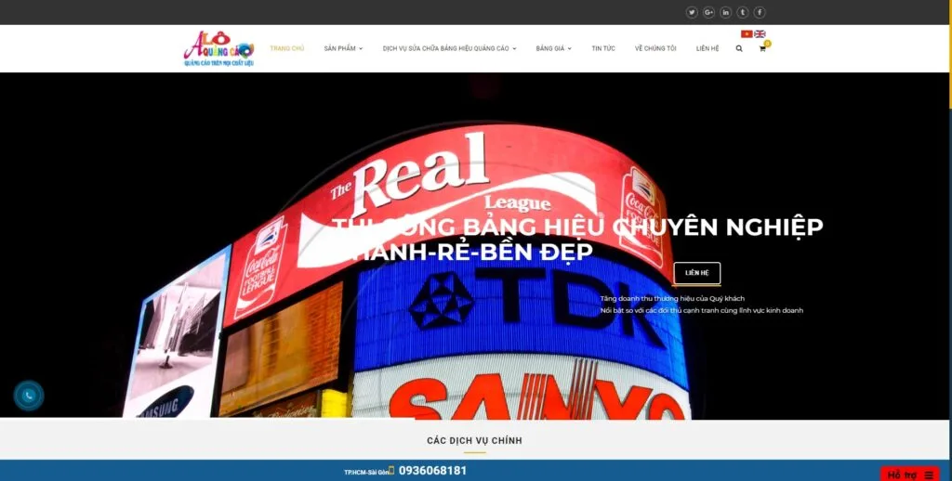Click the LIÊN HỆ button on the banner
This screenshot has height=481, width=952.
[697, 273]
